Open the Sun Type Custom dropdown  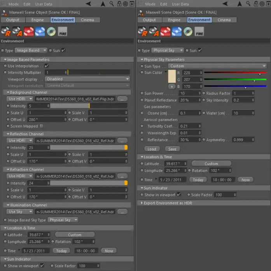pos(217,66)
